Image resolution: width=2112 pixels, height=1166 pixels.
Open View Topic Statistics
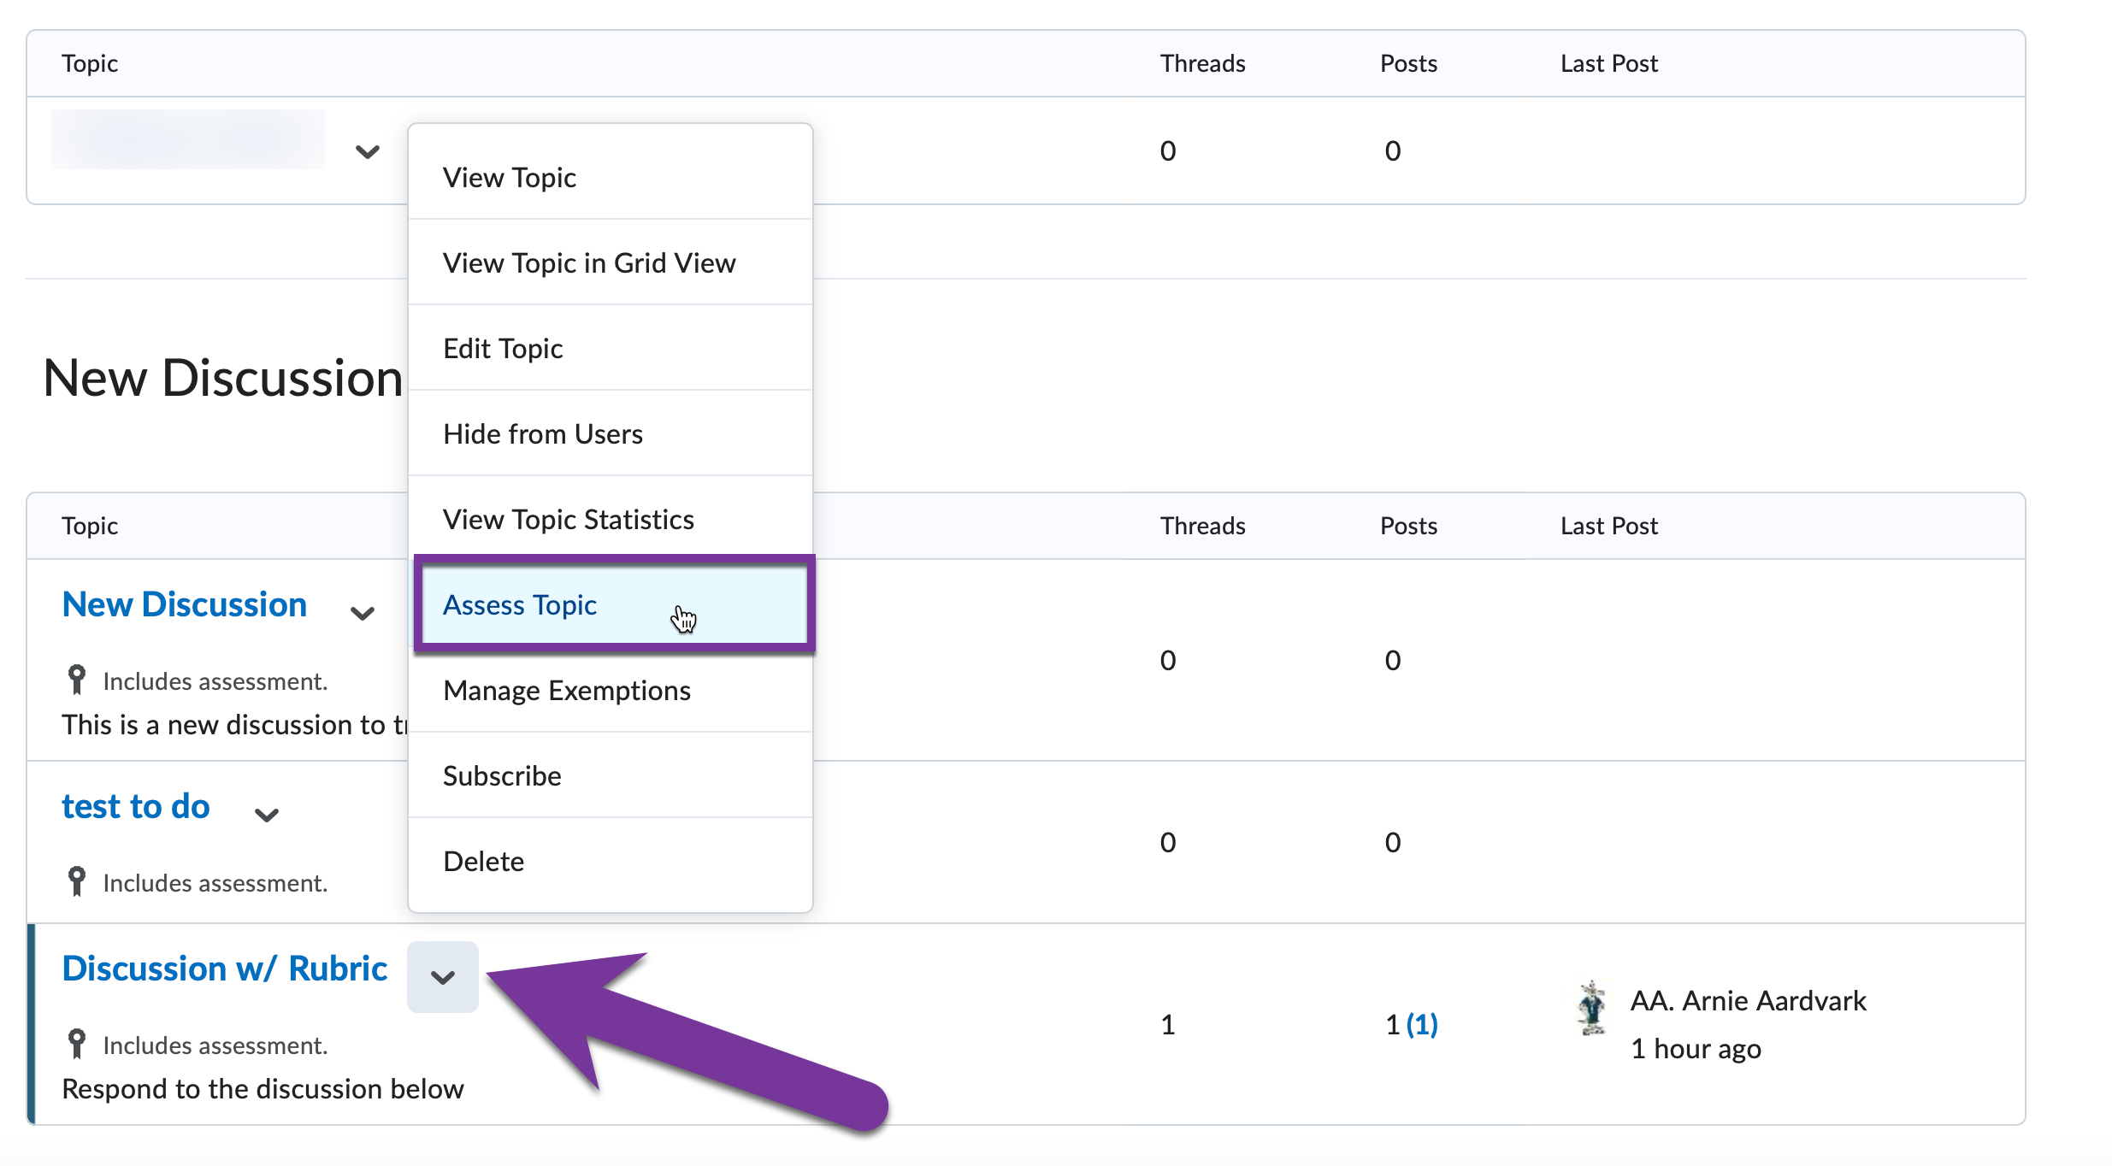tap(611, 519)
